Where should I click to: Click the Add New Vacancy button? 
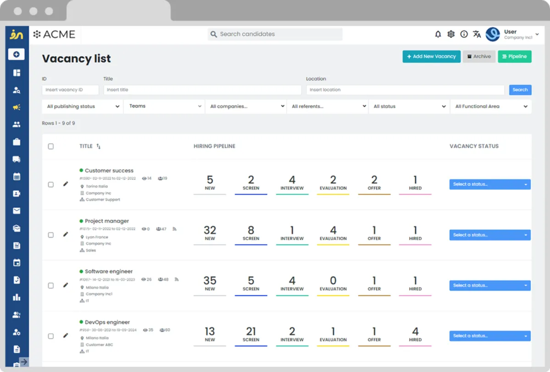tap(431, 56)
